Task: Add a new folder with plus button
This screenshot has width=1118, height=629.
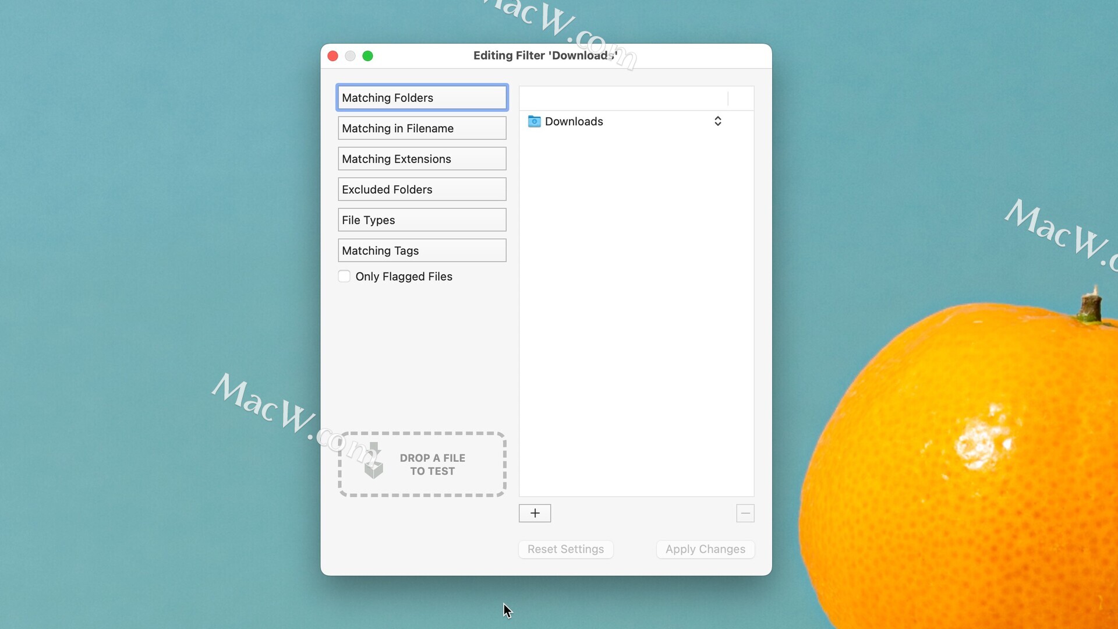Action: (535, 513)
